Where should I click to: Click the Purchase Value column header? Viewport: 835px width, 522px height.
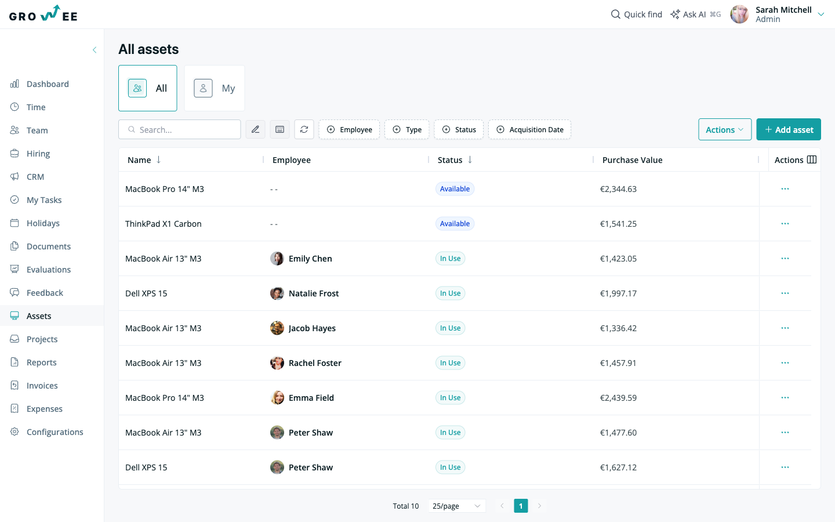632,160
